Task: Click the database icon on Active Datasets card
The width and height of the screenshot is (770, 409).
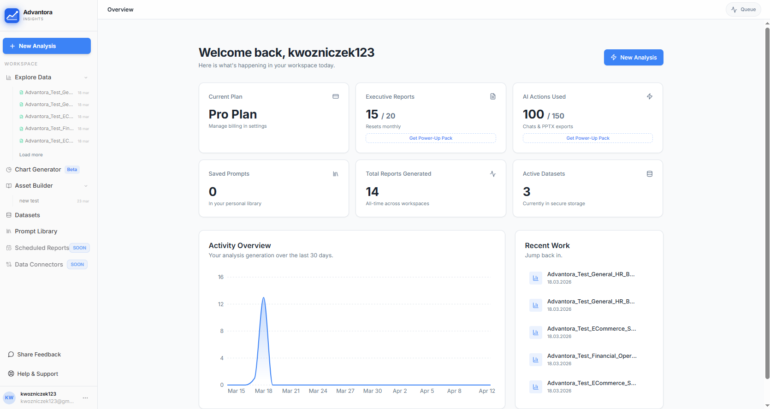Action: 650,174
